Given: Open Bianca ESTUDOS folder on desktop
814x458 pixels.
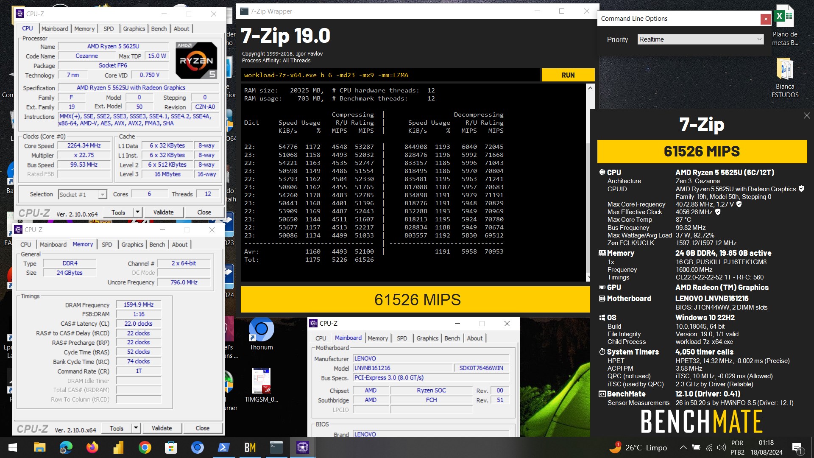Looking at the screenshot, I should [x=785, y=78].
